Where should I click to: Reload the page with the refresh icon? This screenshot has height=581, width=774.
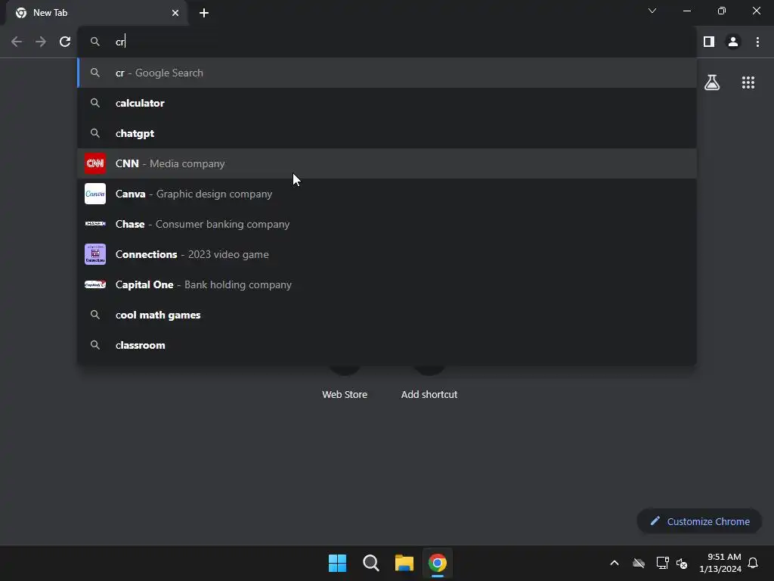[65, 42]
